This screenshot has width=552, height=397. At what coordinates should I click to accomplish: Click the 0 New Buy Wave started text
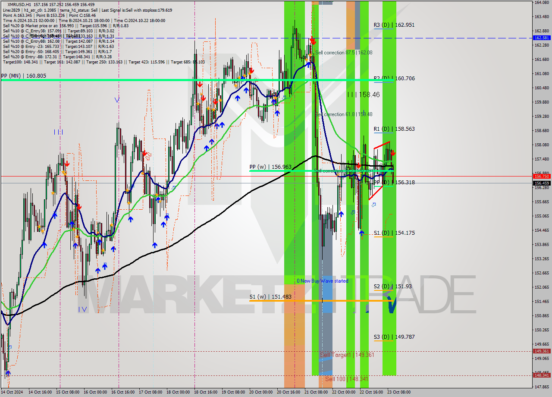coord(322,281)
